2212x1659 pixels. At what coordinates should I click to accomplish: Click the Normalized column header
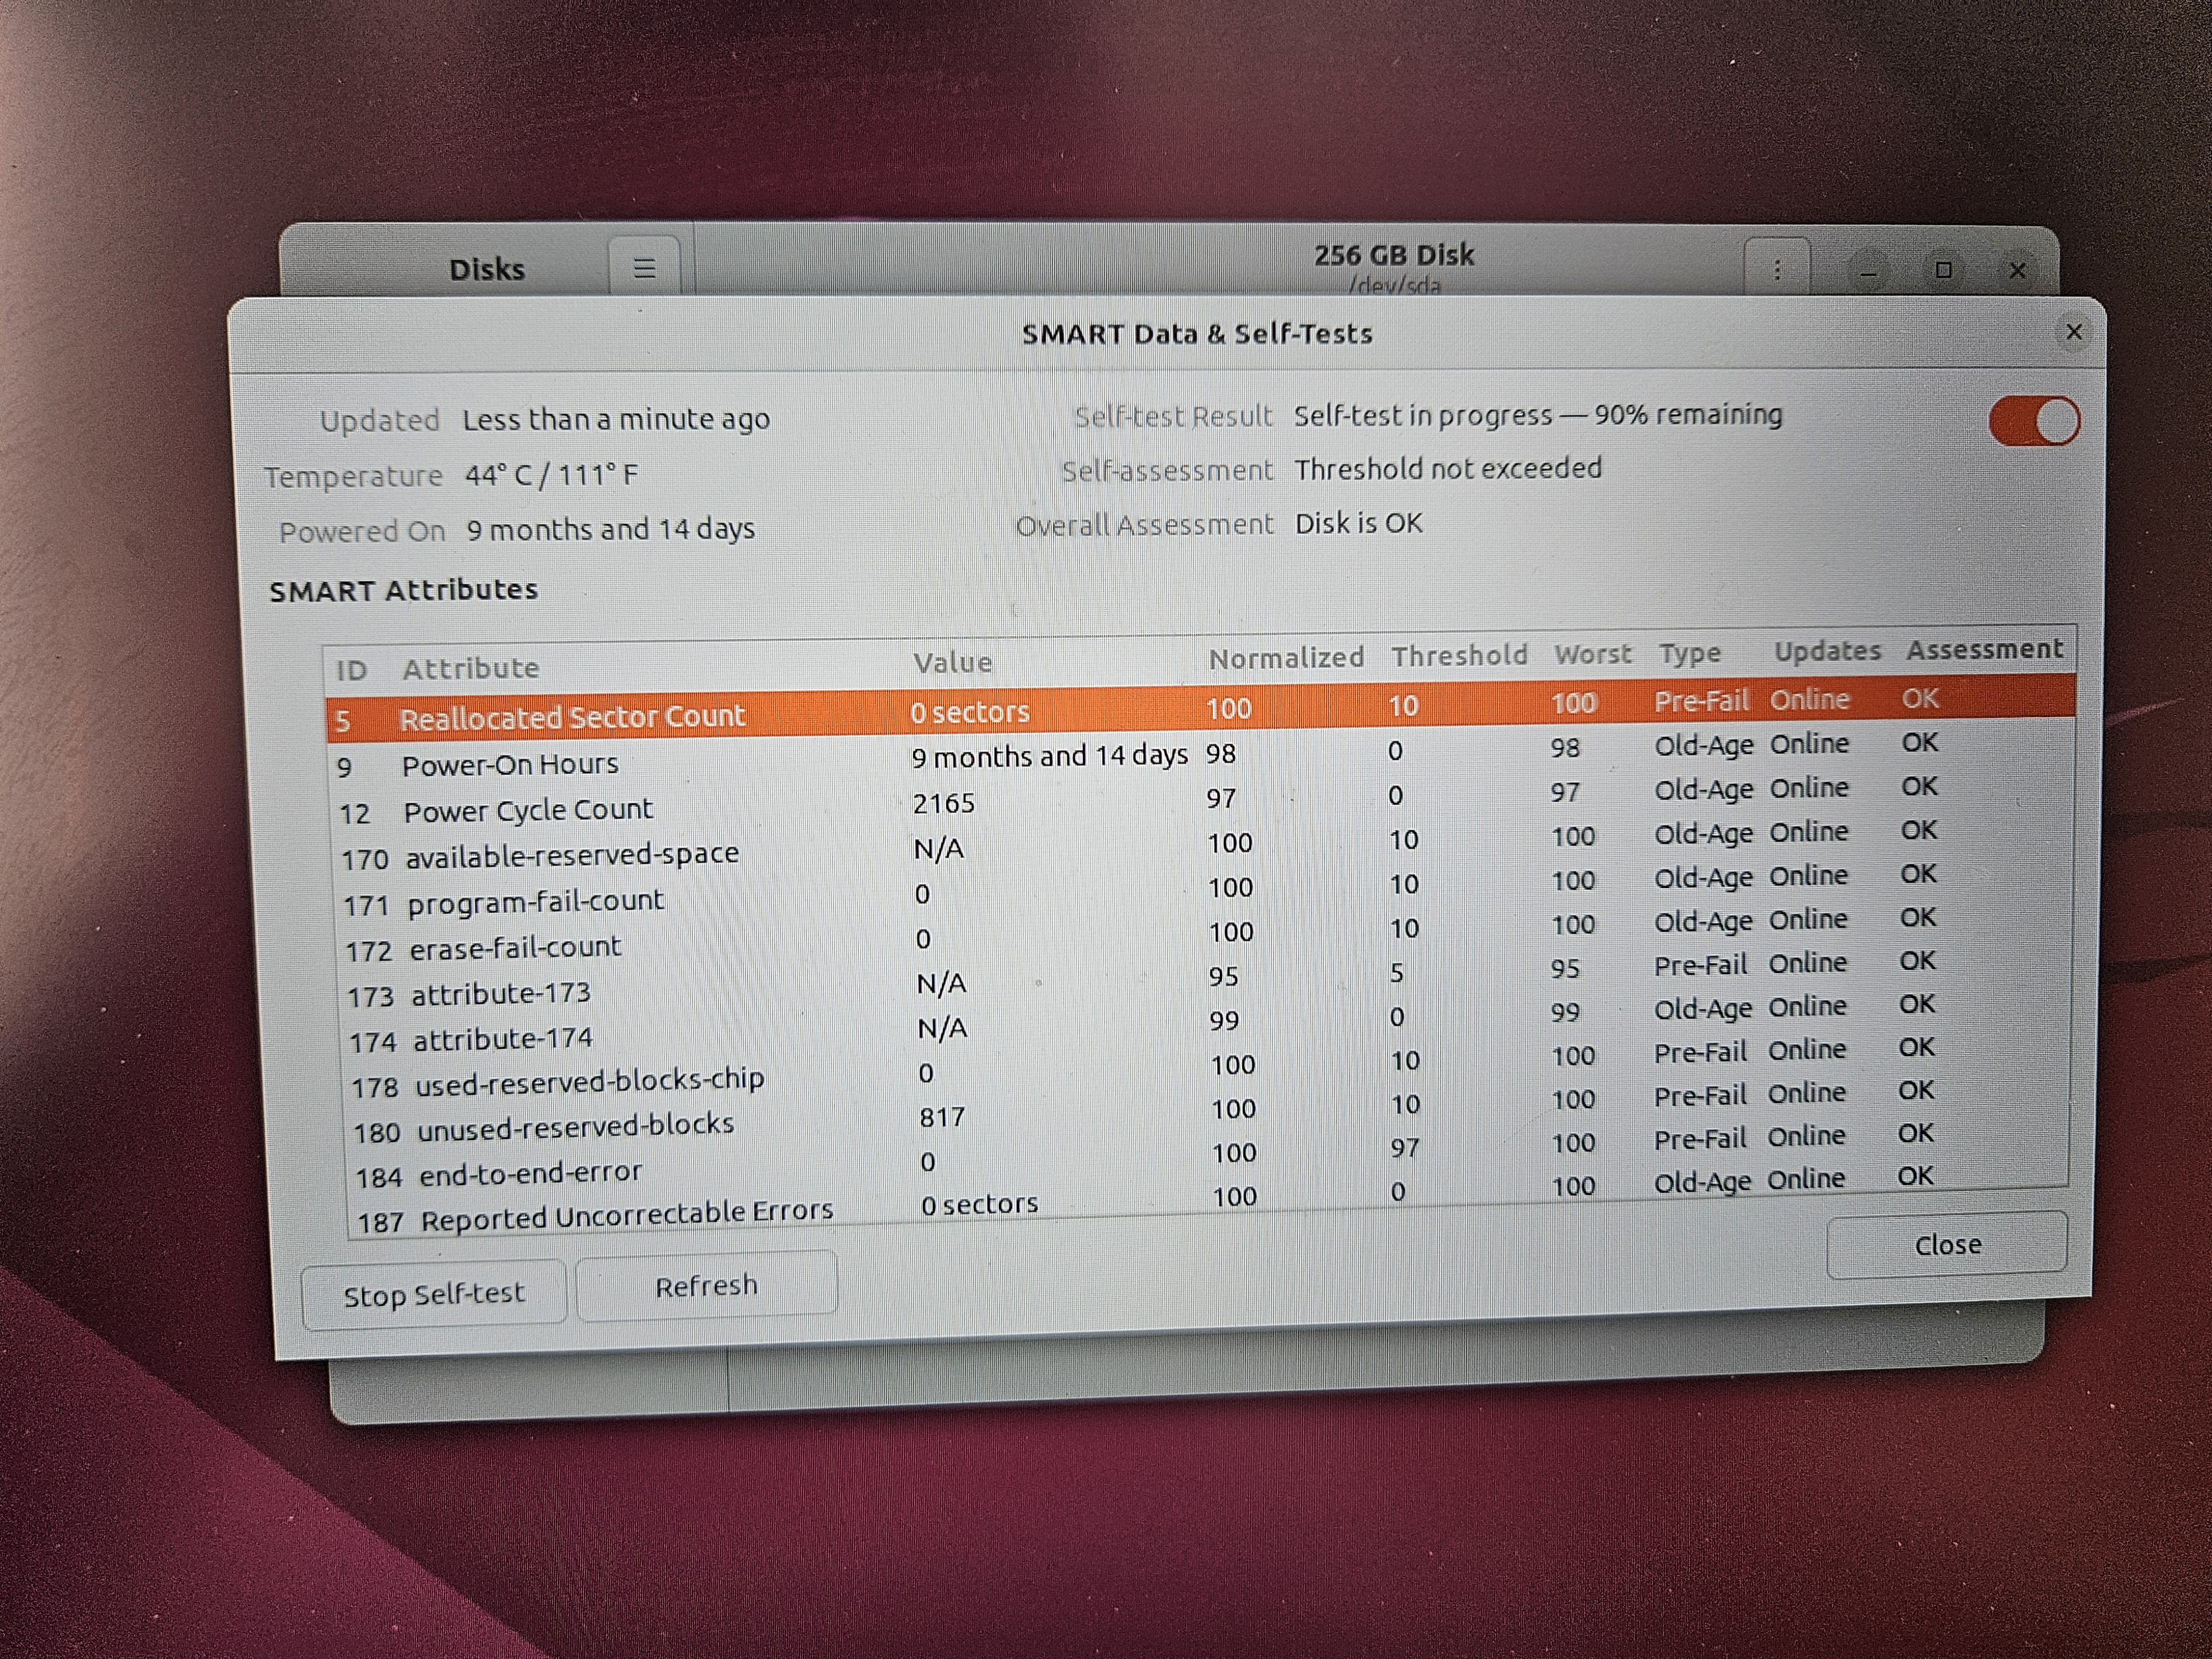point(1286,658)
